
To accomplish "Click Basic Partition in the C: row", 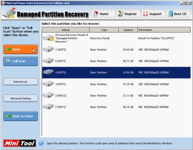I will point(99,50).
